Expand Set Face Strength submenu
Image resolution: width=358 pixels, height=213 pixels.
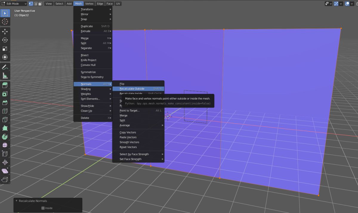click(x=138, y=159)
